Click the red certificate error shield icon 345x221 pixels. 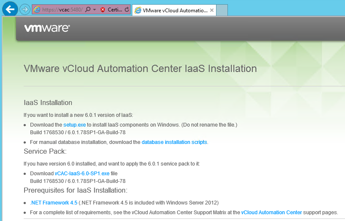[103, 9]
